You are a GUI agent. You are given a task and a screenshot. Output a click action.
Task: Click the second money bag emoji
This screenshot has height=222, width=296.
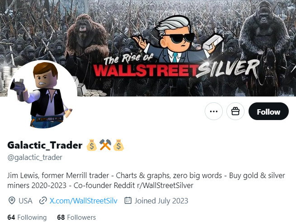tap(118, 145)
